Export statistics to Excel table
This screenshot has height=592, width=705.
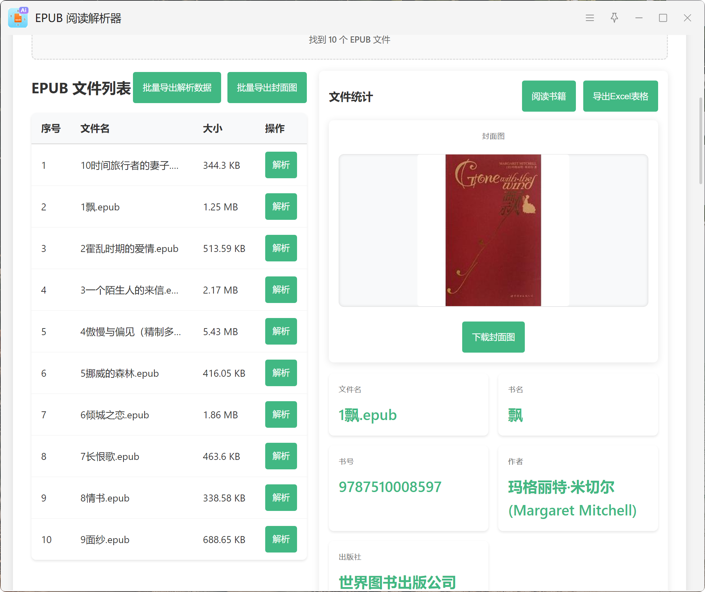620,96
